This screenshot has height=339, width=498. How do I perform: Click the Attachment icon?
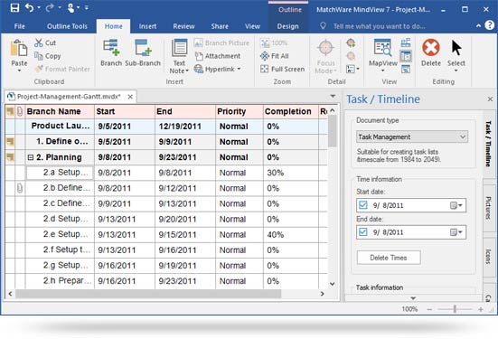tap(199, 56)
